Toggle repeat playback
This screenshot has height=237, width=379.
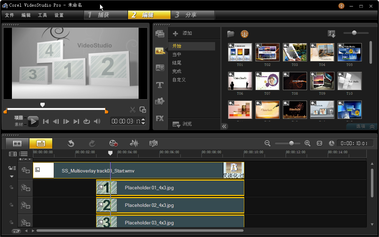point(87,121)
